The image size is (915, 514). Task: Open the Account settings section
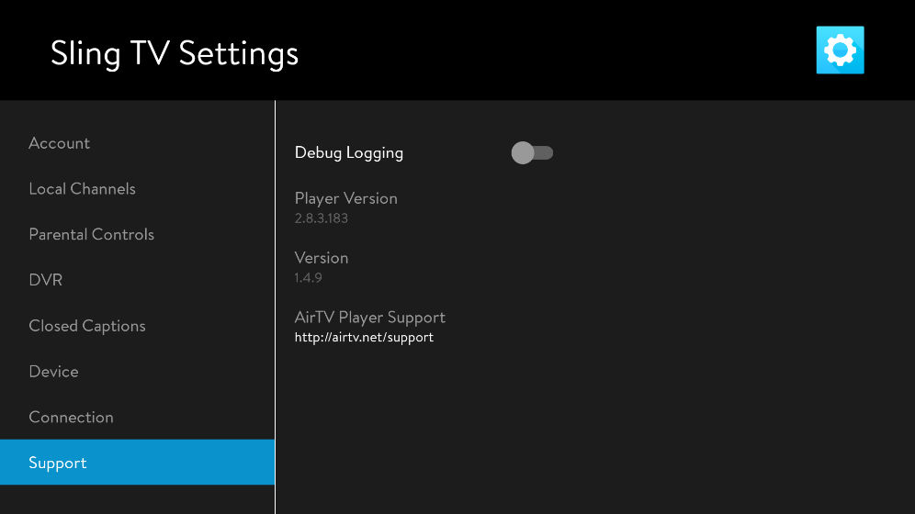point(59,143)
